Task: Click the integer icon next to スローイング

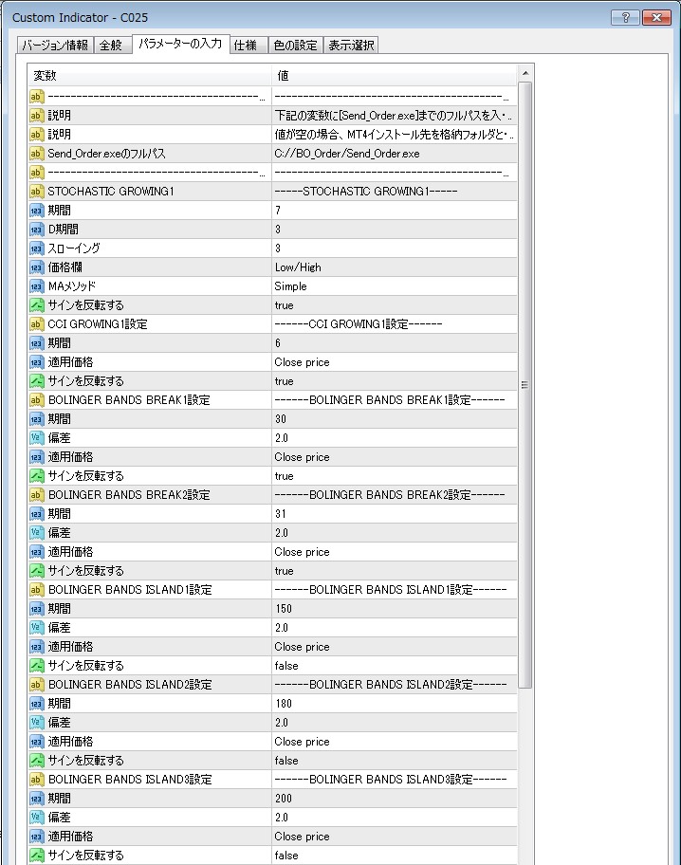Action: (36, 248)
